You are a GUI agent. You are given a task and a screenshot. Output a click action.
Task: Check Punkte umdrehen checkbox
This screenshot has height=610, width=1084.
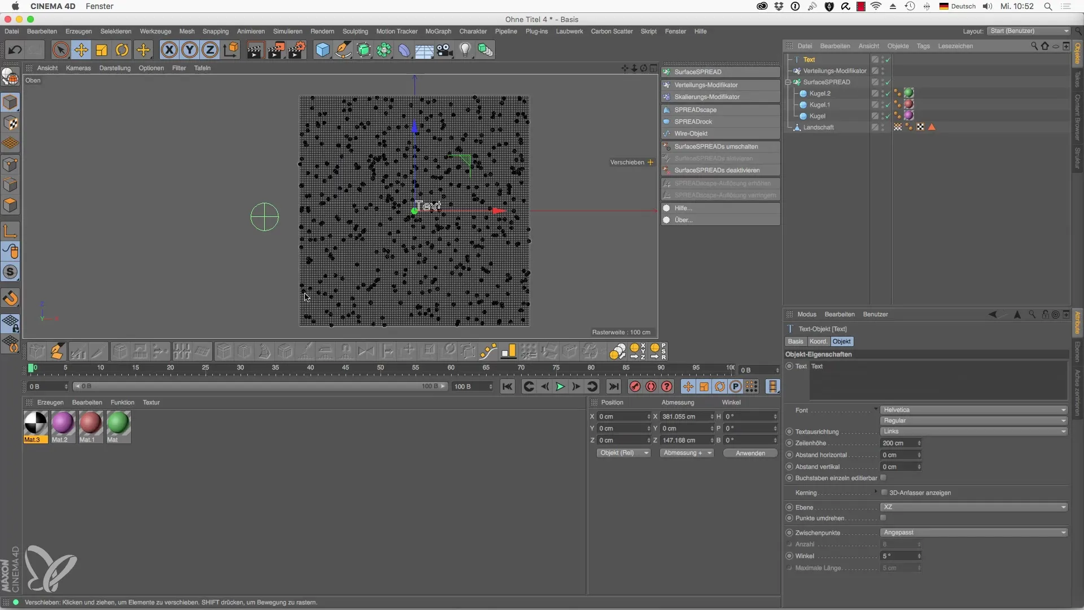click(x=884, y=518)
